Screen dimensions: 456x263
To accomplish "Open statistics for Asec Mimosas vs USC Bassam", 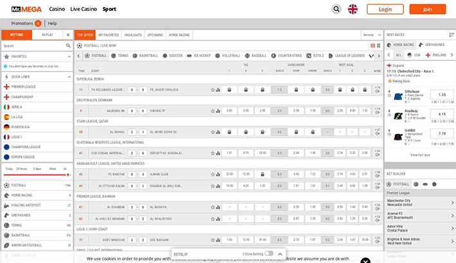I will click(x=218, y=240).
